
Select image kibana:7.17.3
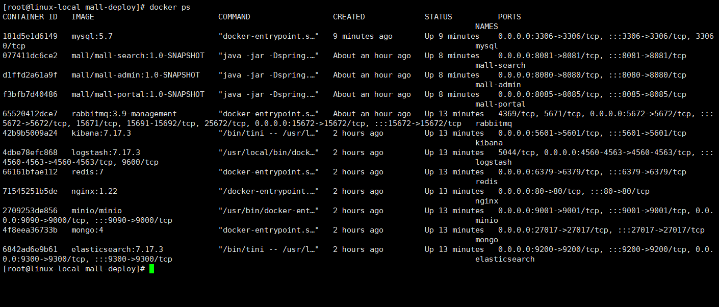[x=101, y=133]
